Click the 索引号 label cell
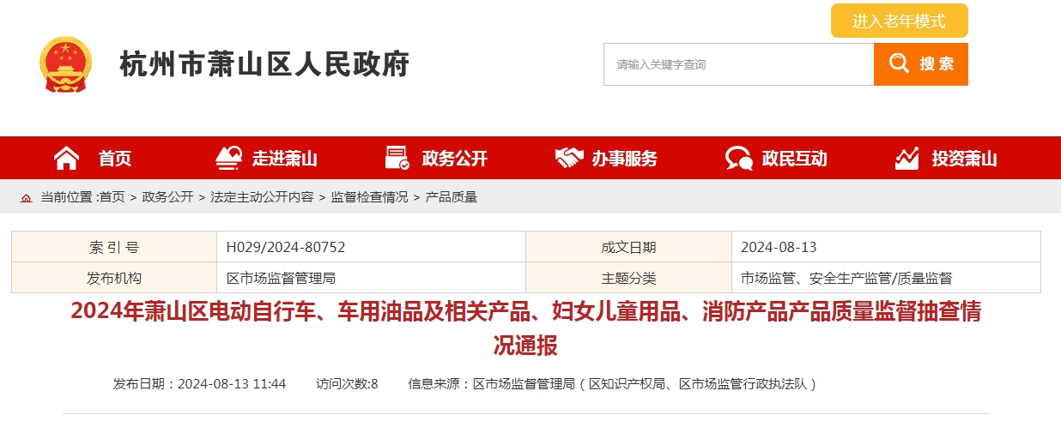The height and width of the screenshot is (433, 1061). point(114,247)
